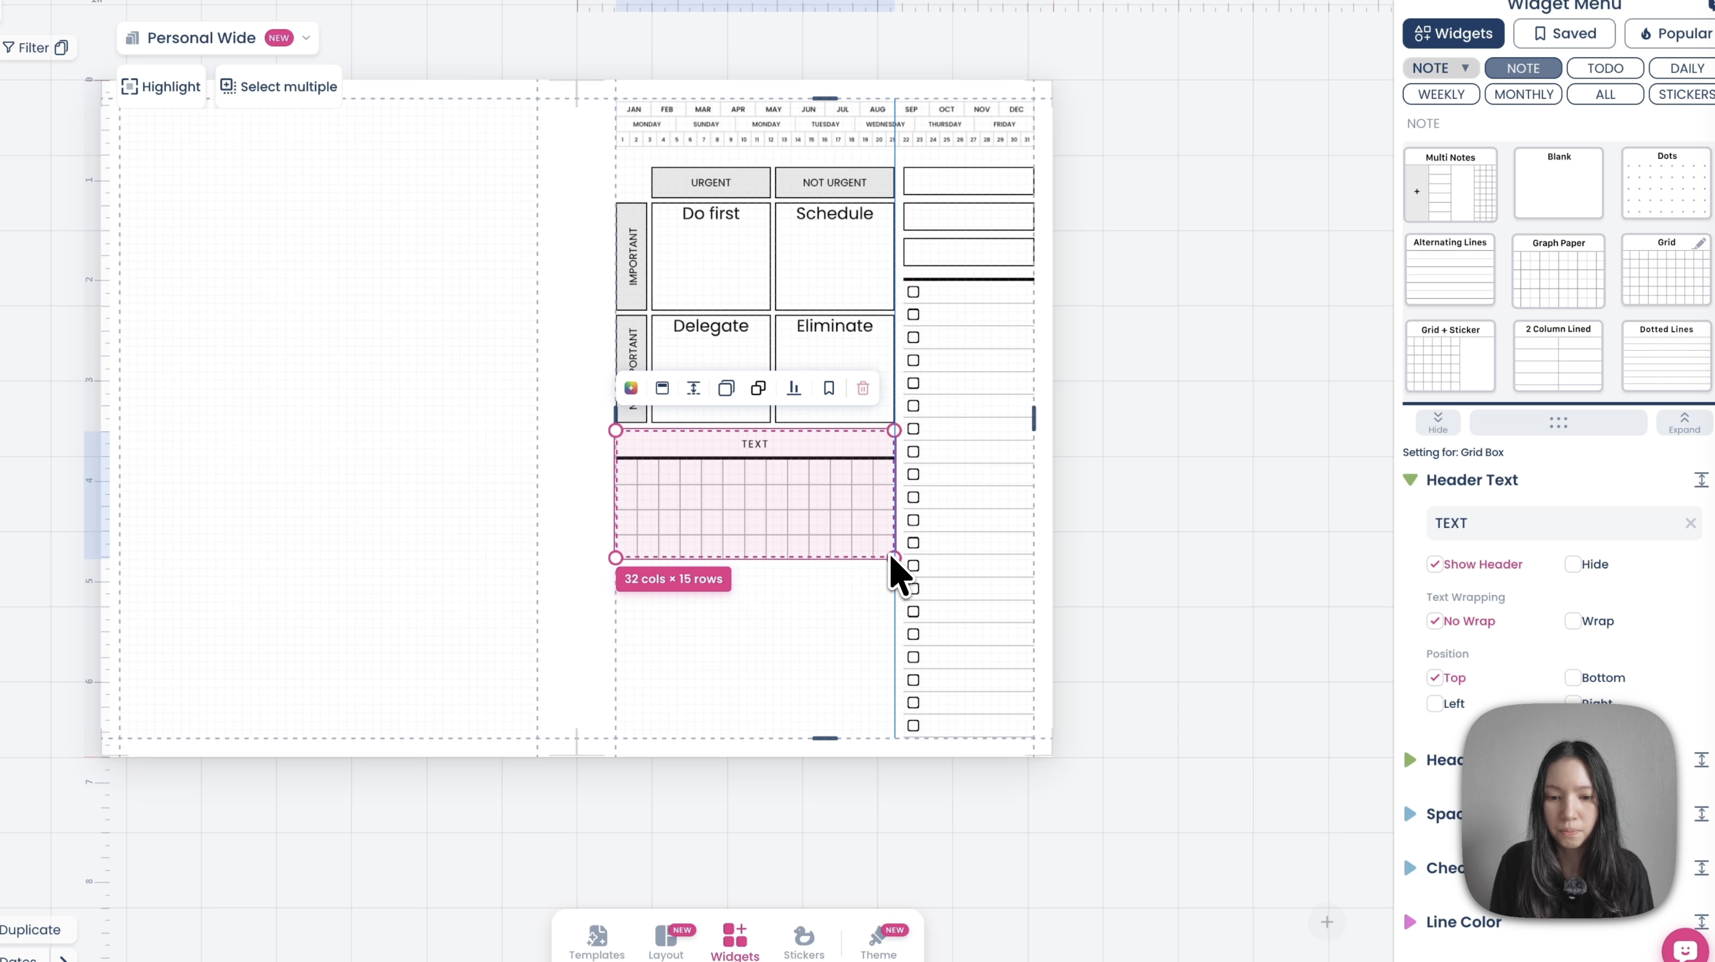1715x962 pixels.
Task: Click the plus add-page button
Action: [1327, 922]
